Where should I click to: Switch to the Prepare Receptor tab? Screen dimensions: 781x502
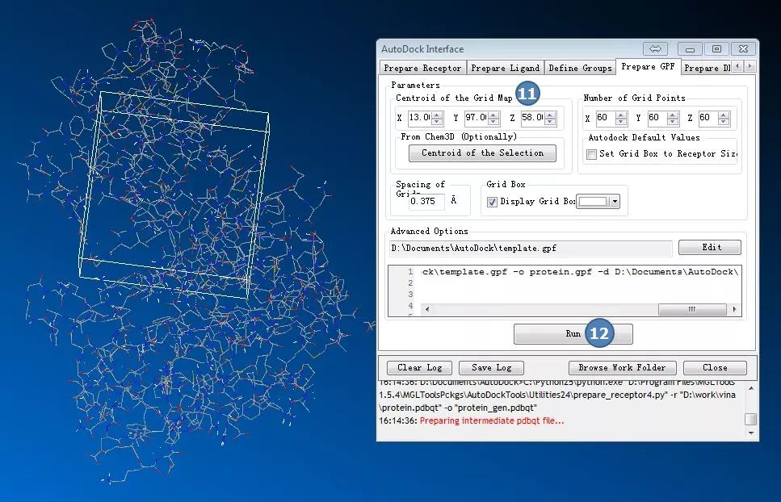pos(422,69)
